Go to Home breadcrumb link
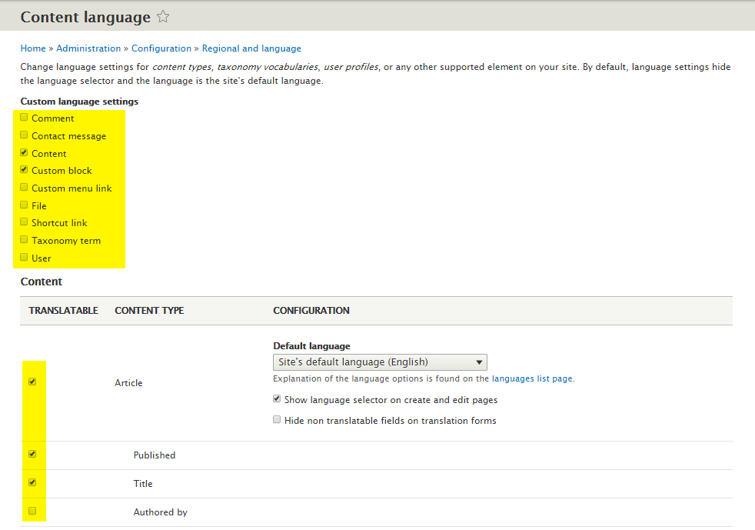Viewport: 755px width, 530px height. (33, 48)
